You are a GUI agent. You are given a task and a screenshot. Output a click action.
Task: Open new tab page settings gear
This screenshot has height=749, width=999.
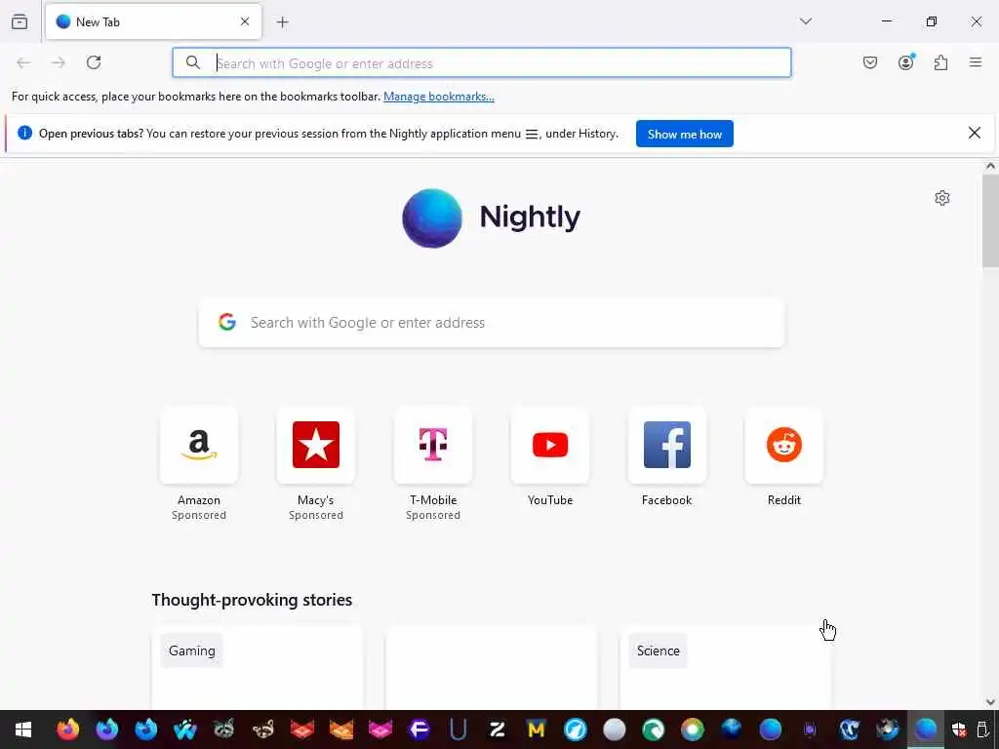click(942, 198)
